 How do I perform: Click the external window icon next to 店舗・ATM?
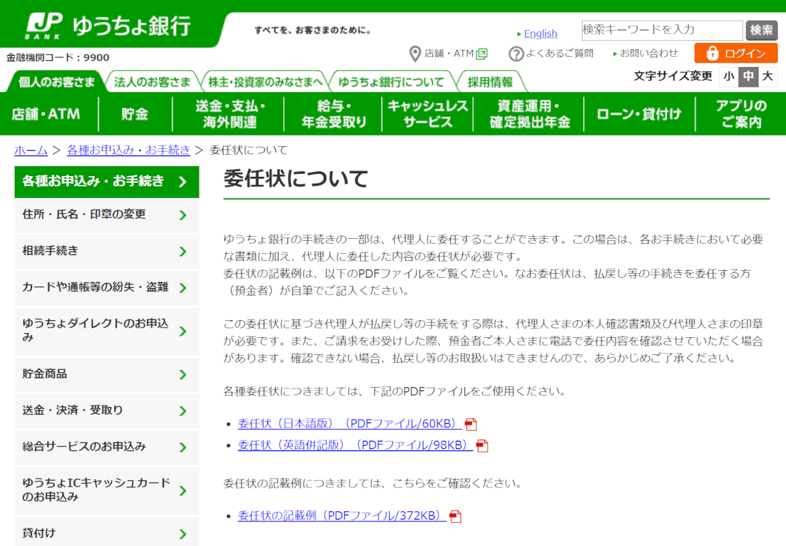pyautogui.click(x=482, y=53)
